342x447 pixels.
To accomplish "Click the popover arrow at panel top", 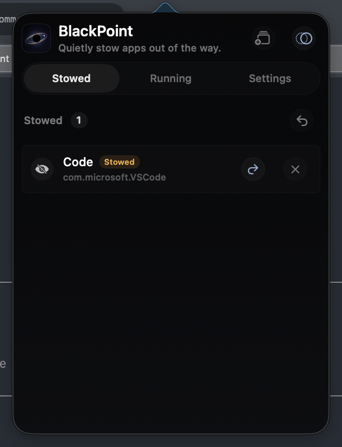I will click(x=165, y=8).
